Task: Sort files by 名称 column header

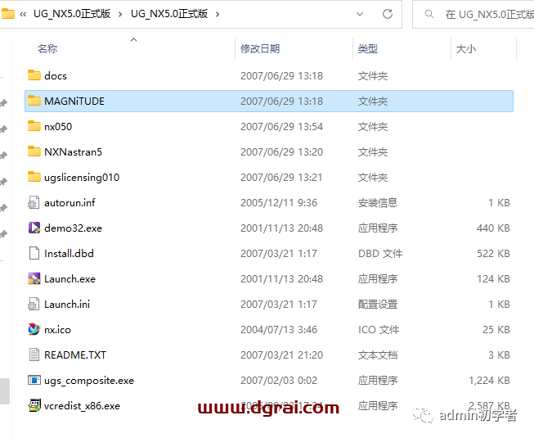Action: [47, 49]
